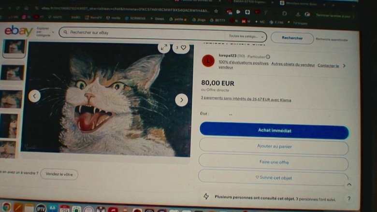
Task: Show the next image with right arrow
Action: point(182,100)
